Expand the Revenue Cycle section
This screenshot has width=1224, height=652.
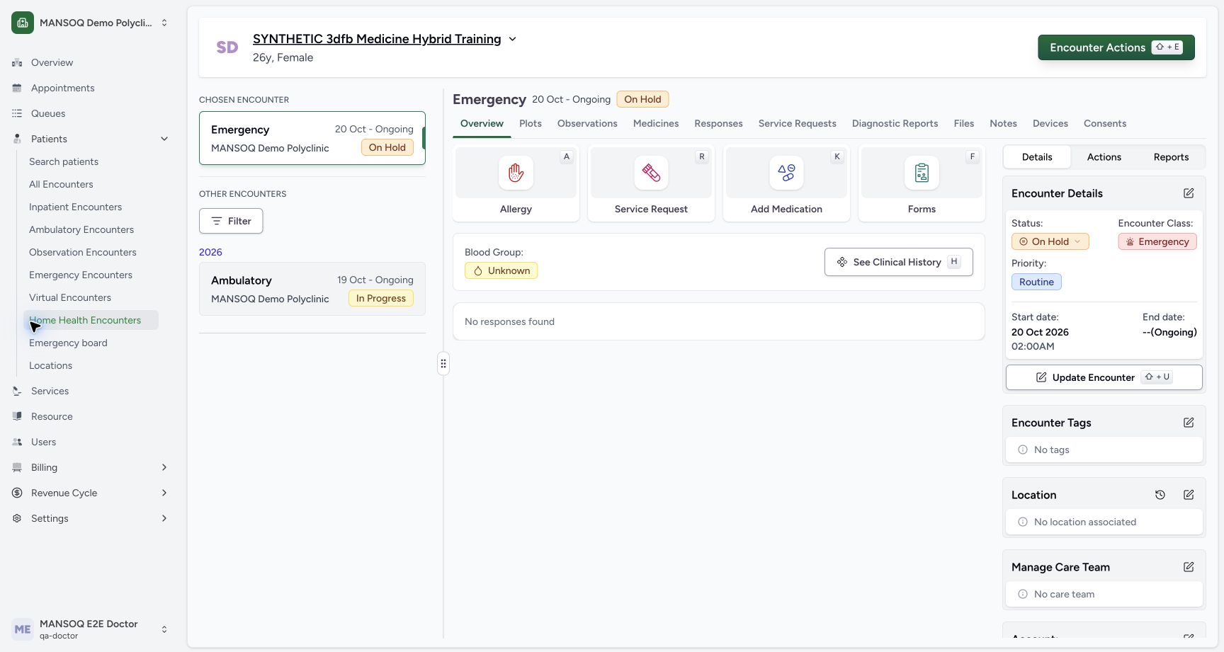click(x=164, y=493)
